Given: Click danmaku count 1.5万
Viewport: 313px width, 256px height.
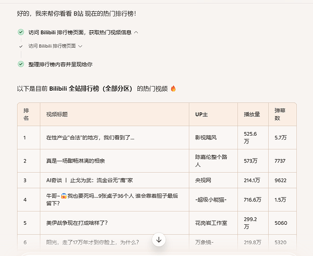Looking at the screenshot, I should (x=280, y=200).
